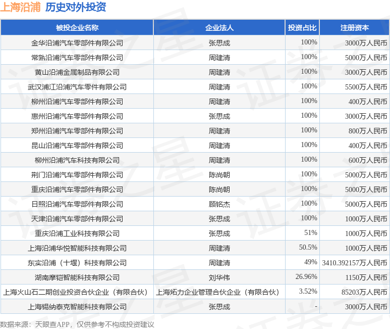Open 上海炻力企业管理合伙企业 legal entity
This screenshot has height=329, width=390.
point(219,292)
